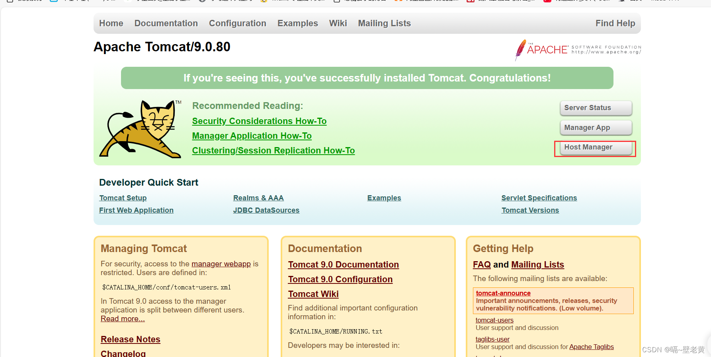Open the Realms & AAA link

pyautogui.click(x=258, y=198)
